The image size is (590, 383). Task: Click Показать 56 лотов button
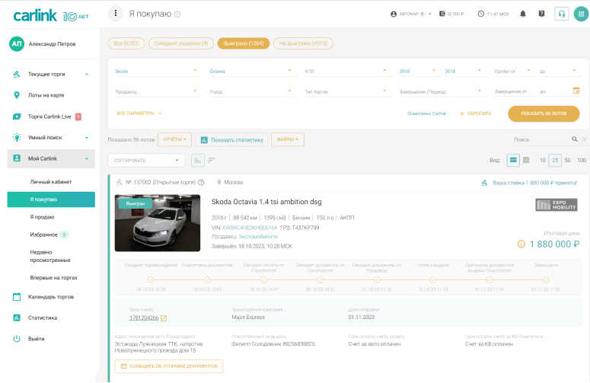(544, 113)
